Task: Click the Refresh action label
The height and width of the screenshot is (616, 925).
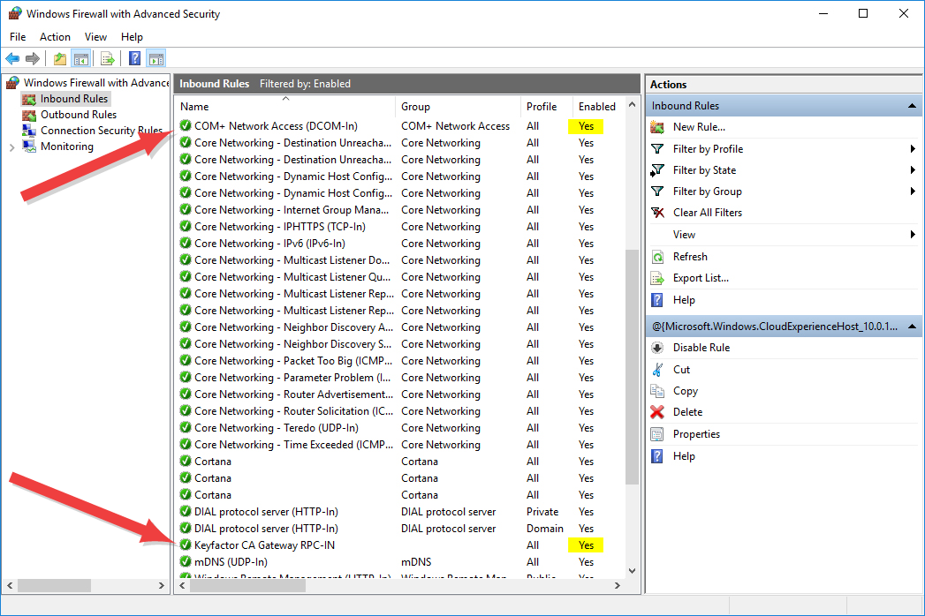Action: point(690,257)
